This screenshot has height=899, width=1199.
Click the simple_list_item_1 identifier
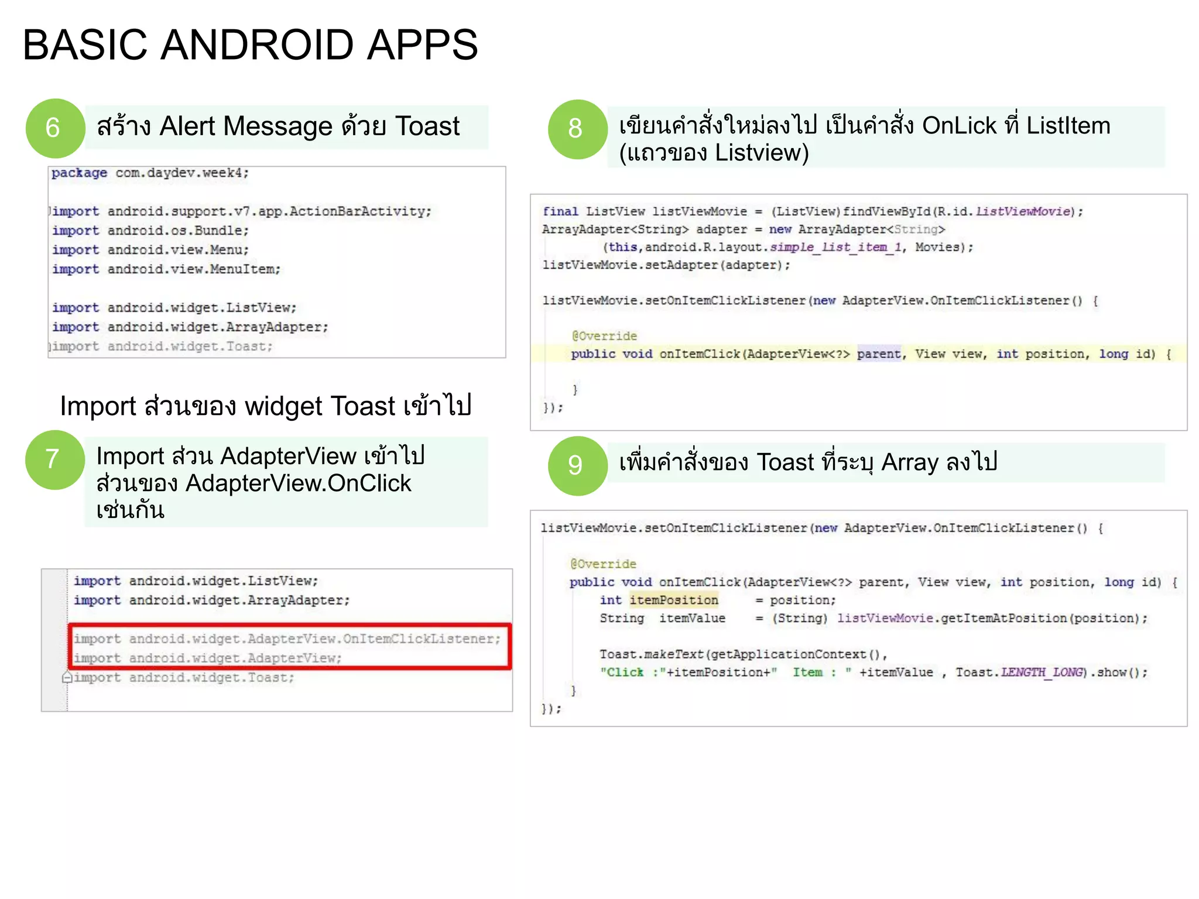835,247
